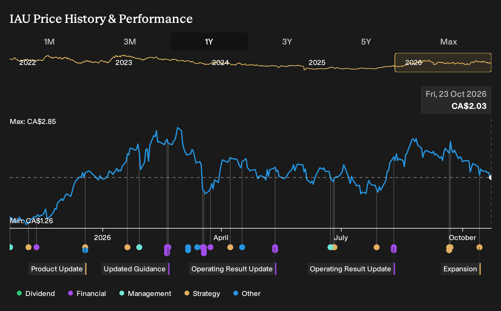
Task: Click the teal Management dot before Updated Guidance
Action: click(139, 247)
